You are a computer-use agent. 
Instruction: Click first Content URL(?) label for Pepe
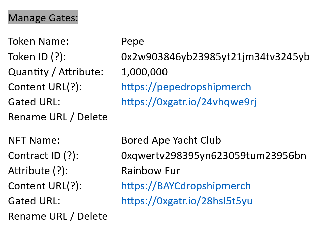click(x=45, y=87)
